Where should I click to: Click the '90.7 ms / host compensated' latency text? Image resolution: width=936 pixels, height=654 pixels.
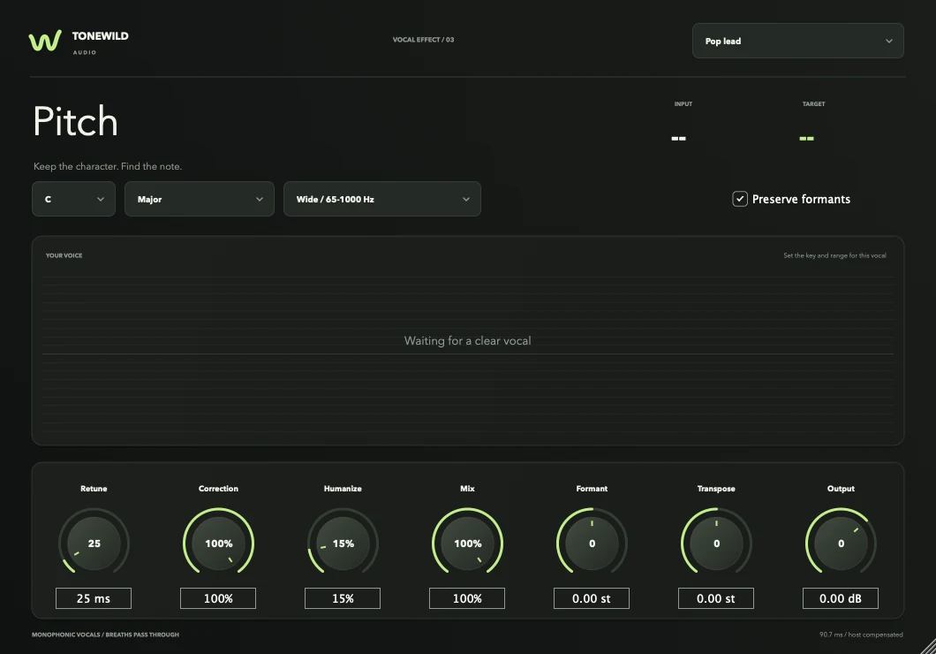[x=861, y=635]
